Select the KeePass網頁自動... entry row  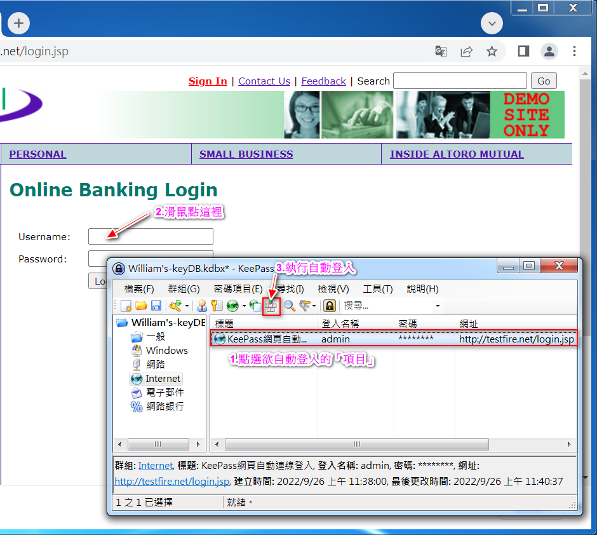(x=394, y=339)
